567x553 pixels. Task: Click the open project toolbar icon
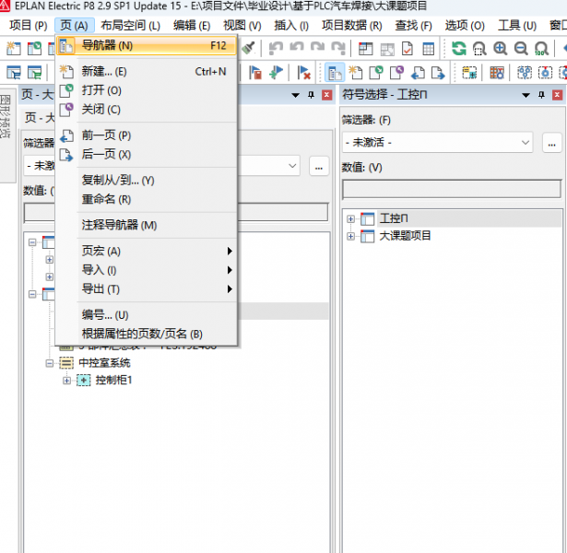34,48
